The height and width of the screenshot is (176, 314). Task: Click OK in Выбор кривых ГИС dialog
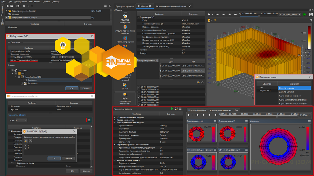(x=72, y=88)
